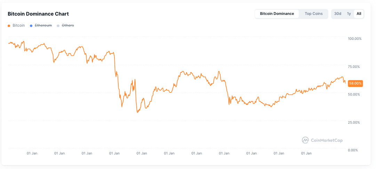Click the CoinMarketCap logo icon in watermark
This screenshot has width=376, height=169.
[305, 140]
